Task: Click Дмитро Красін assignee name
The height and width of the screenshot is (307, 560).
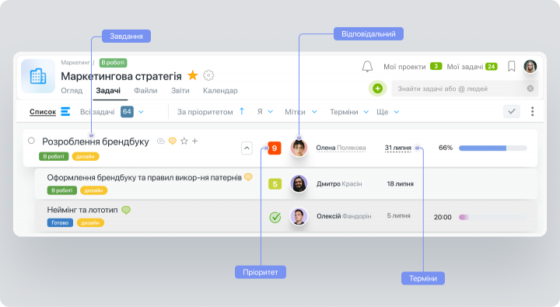Action: 339,184
